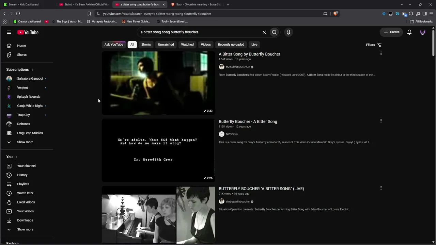This screenshot has height=245, width=436.
Task: Run the search with the magnifier button
Action: pyautogui.click(x=274, y=32)
